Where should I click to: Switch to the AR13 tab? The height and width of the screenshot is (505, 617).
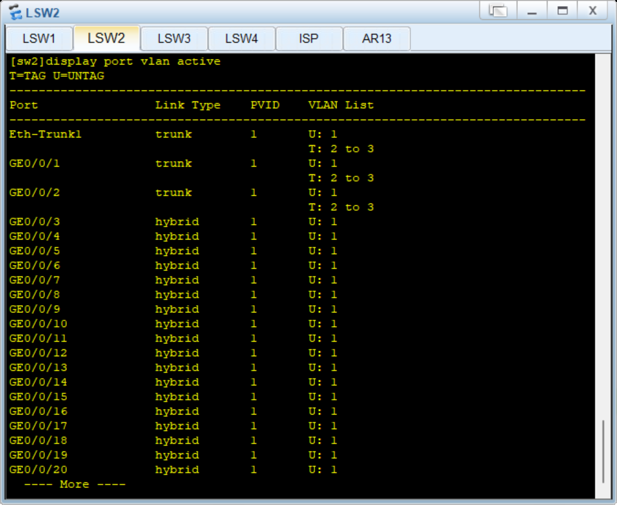coord(377,38)
